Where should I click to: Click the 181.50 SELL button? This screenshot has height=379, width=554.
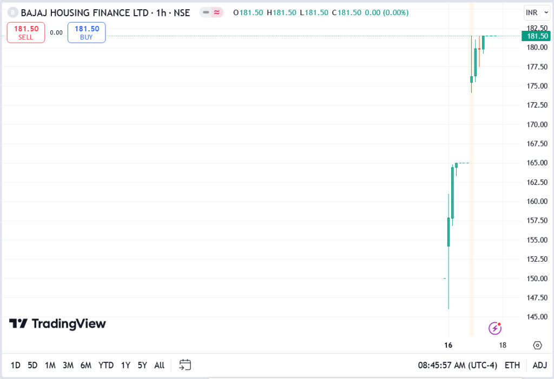(26, 32)
